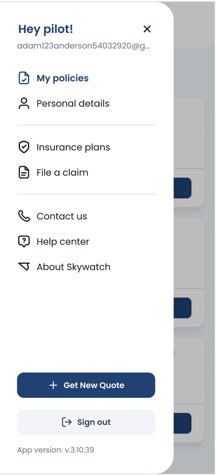Click the About Skywatch logo icon

[x=24, y=267]
